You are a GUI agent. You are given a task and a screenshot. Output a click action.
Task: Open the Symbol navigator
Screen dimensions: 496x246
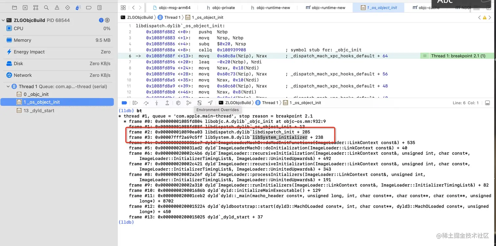click(36, 8)
